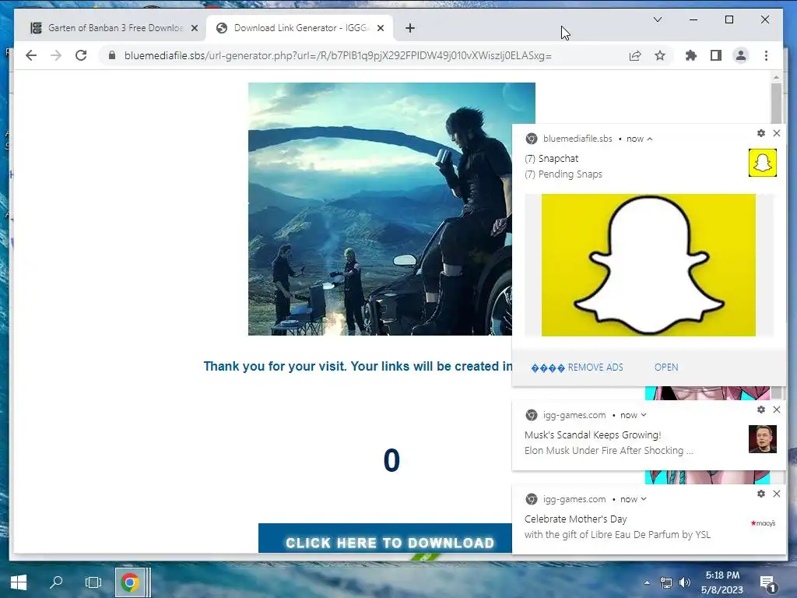The height and width of the screenshot is (598, 797).
Task: Expand the Celebrate Mother's Day notification
Action: click(x=644, y=499)
